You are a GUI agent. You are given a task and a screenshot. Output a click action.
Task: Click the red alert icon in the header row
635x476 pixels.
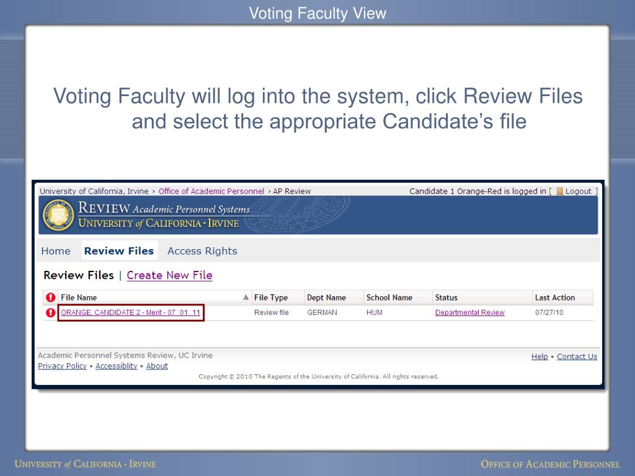(51, 297)
